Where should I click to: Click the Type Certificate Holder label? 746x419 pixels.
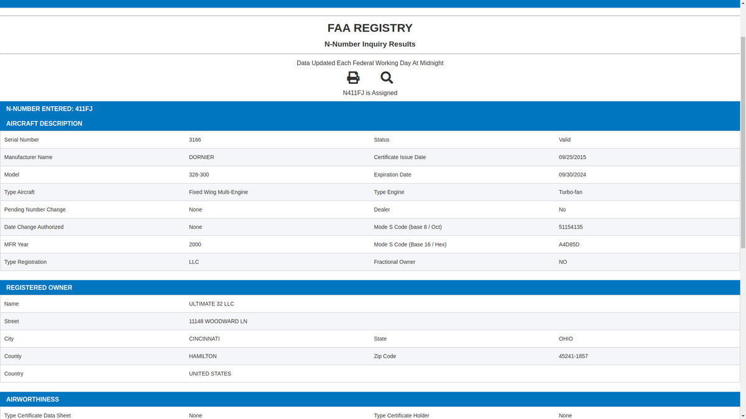[x=402, y=416]
